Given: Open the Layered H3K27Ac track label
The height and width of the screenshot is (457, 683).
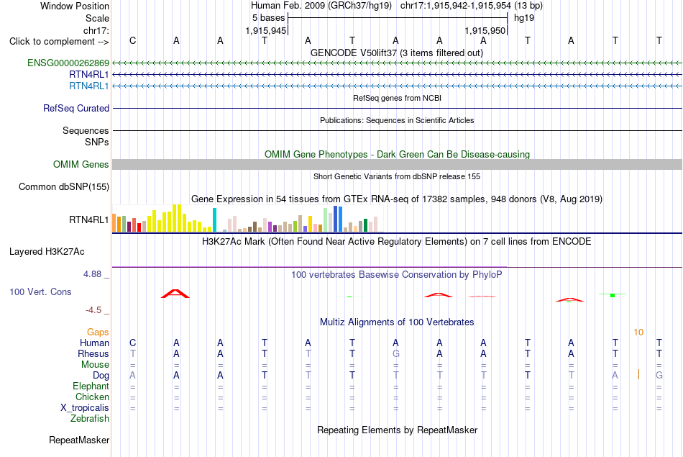Looking at the screenshot, I should click(47, 252).
